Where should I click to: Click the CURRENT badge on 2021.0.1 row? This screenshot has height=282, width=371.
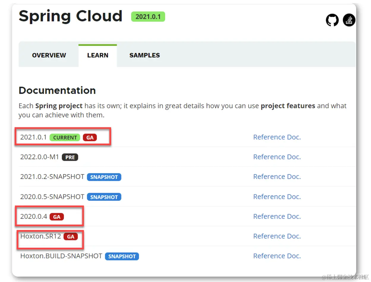[x=65, y=138]
